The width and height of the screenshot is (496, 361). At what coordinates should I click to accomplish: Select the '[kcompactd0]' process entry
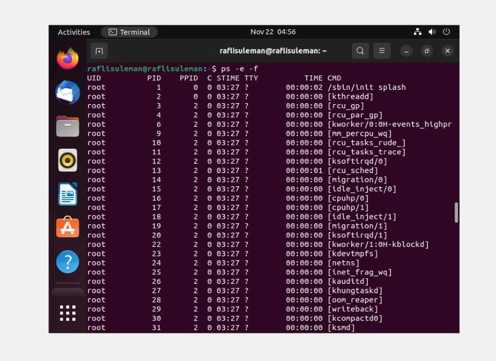coord(355,319)
